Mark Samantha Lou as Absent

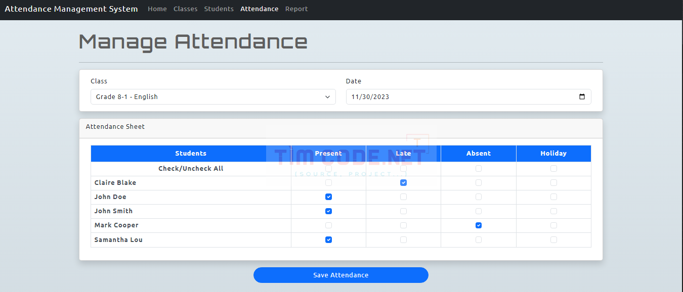(x=479, y=240)
